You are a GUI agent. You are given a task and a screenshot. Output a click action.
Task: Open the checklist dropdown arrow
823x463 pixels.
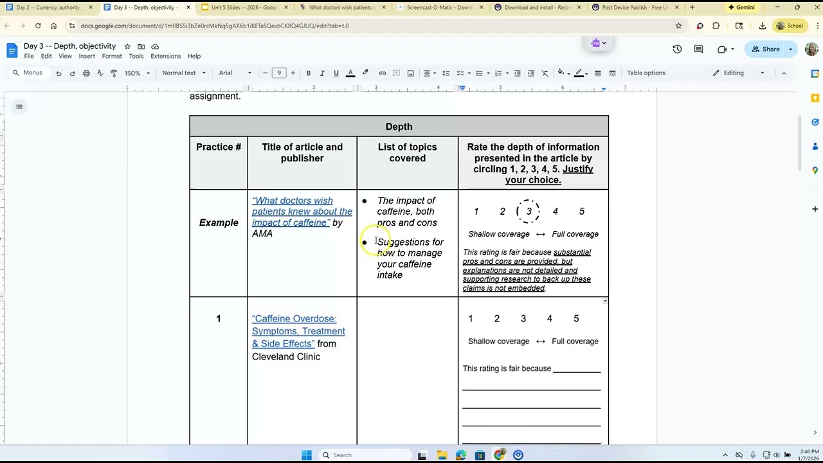coord(469,73)
